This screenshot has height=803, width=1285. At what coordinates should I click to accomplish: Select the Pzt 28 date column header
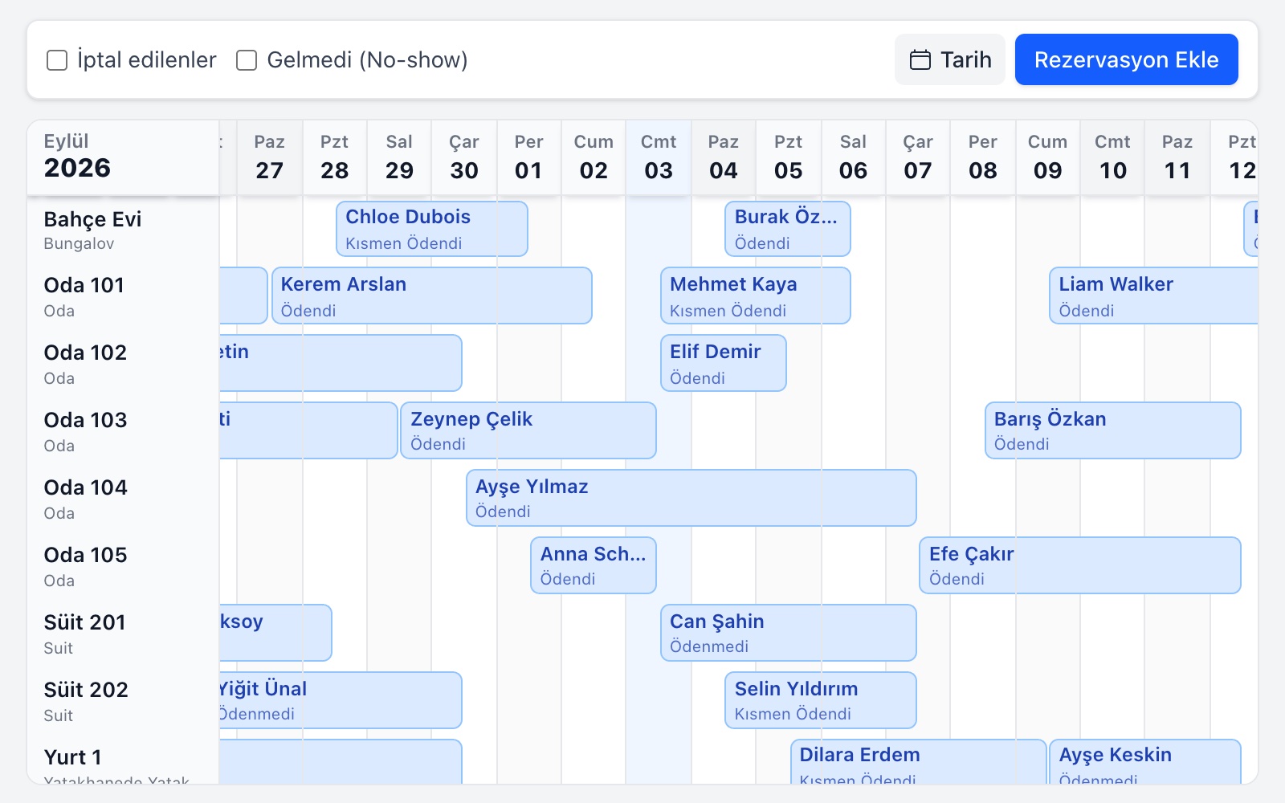point(335,157)
